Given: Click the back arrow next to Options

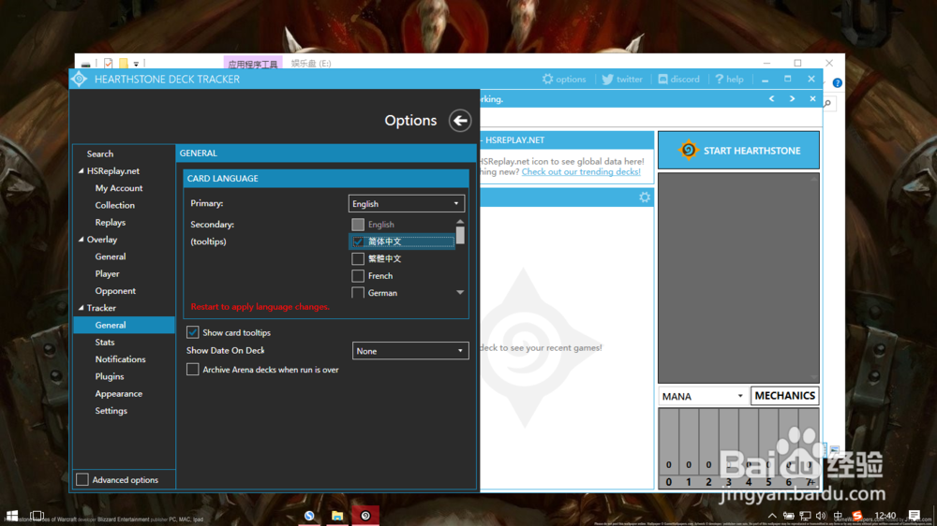Looking at the screenshot, I should coord(459,121).
